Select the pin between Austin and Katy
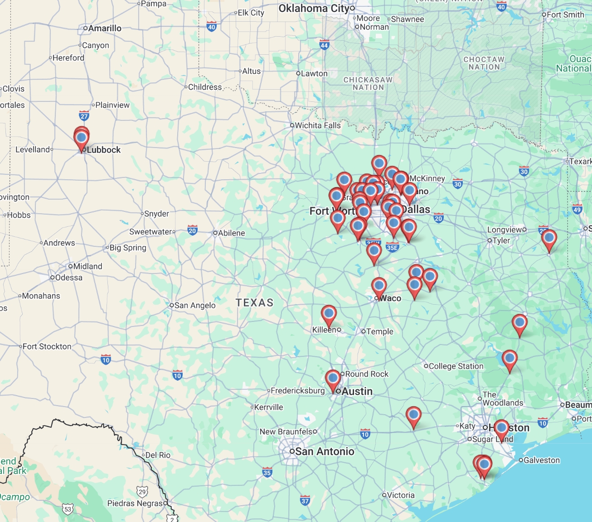This screenshot has height=522, width=592. [413, 418]
